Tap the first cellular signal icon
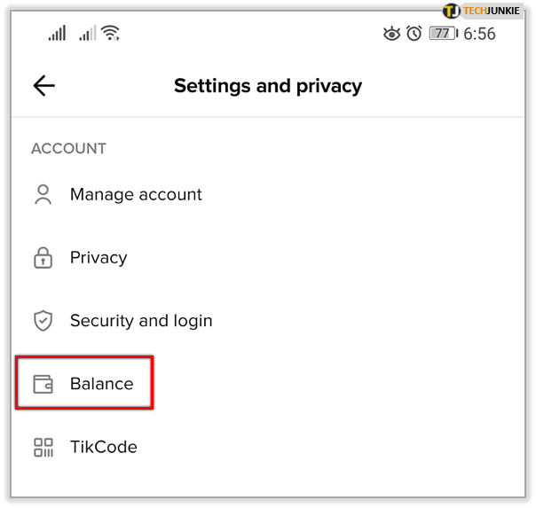536x508 pixels. click(x=58, y=34)
